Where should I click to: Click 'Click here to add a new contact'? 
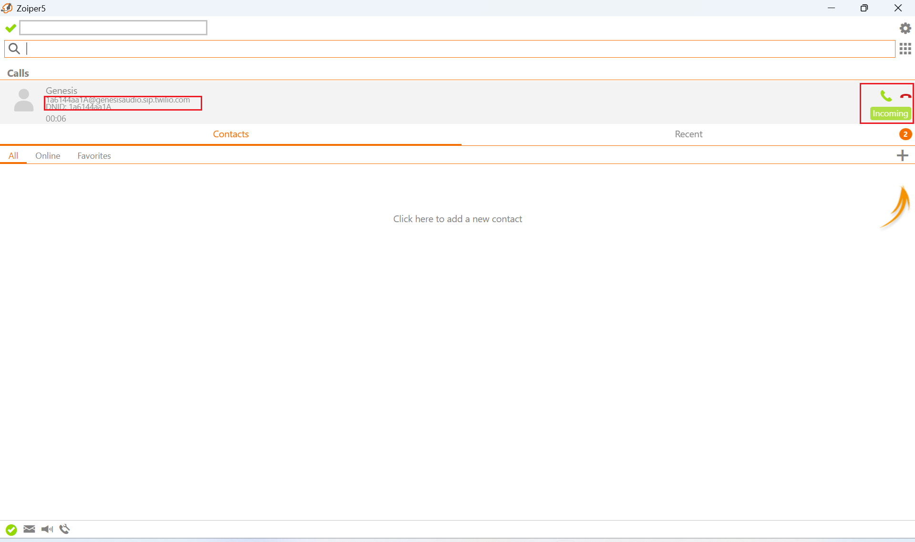457,219
